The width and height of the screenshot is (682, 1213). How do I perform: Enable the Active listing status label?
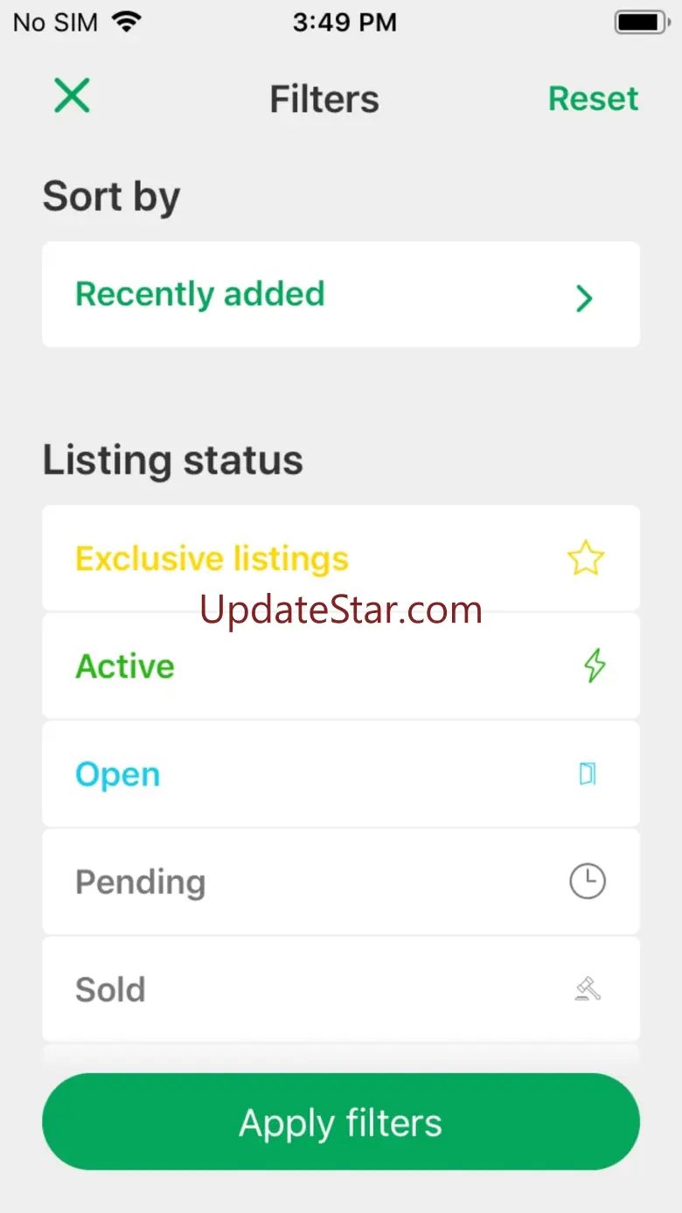125,666
